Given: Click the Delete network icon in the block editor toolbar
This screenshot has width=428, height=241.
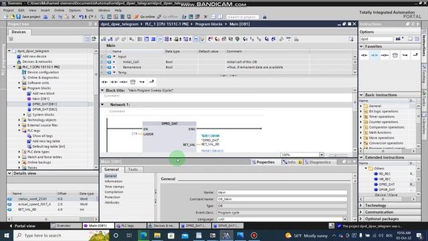Looking at the screenshot, I should [110, 39].
